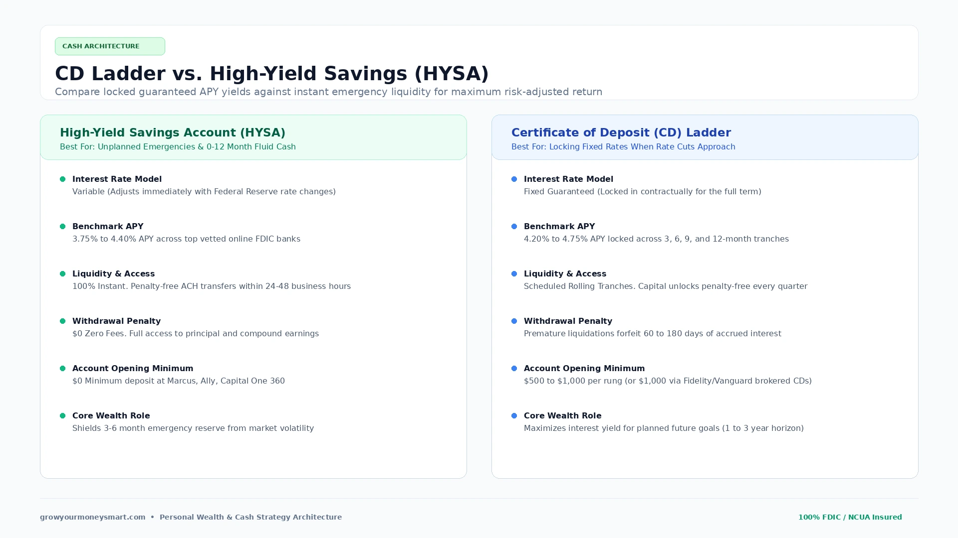Click '100% Instant. Penalty-free ACH transfers' text
Screen dimensions: 958x538
[x=212, y=286]
